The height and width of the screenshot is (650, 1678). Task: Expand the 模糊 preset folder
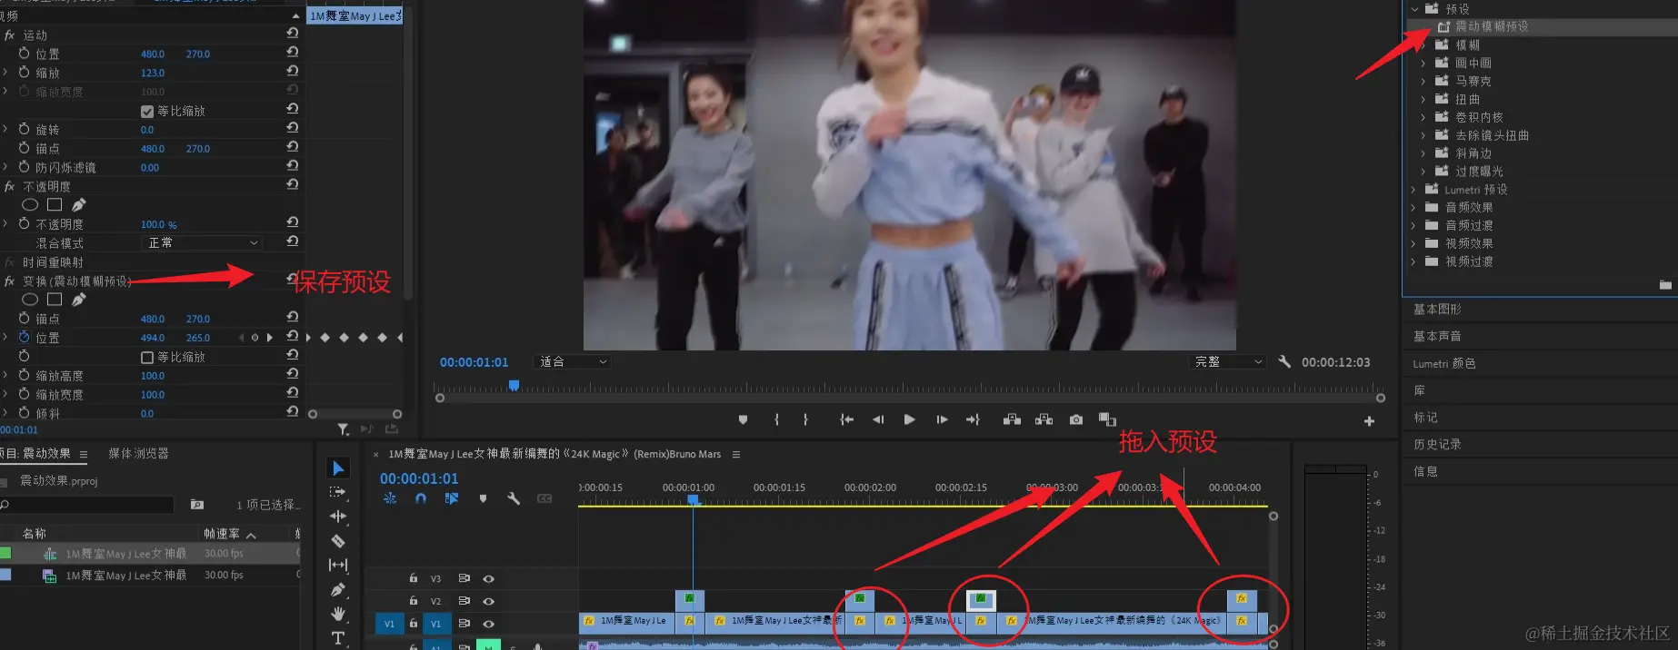(1423, 45)
